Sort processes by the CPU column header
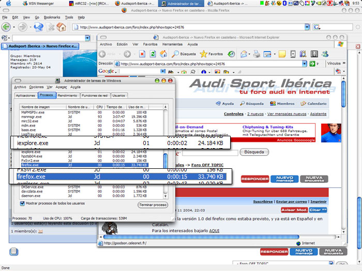The height and width of the screenshot is (271, 362). point(99,107)
